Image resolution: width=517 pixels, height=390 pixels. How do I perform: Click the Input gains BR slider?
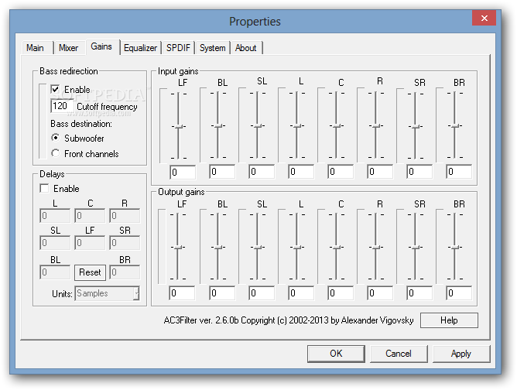(454, 126)
